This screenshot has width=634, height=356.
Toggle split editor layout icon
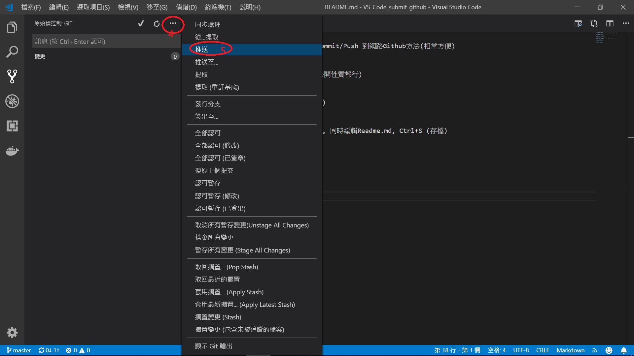pos(610,23)
